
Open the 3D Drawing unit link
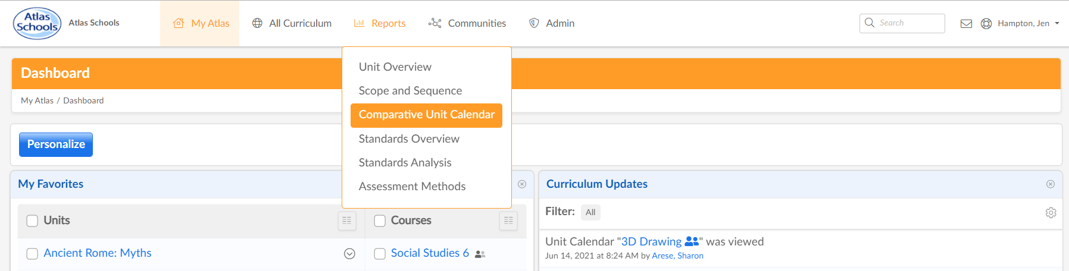tap(651, 241)
